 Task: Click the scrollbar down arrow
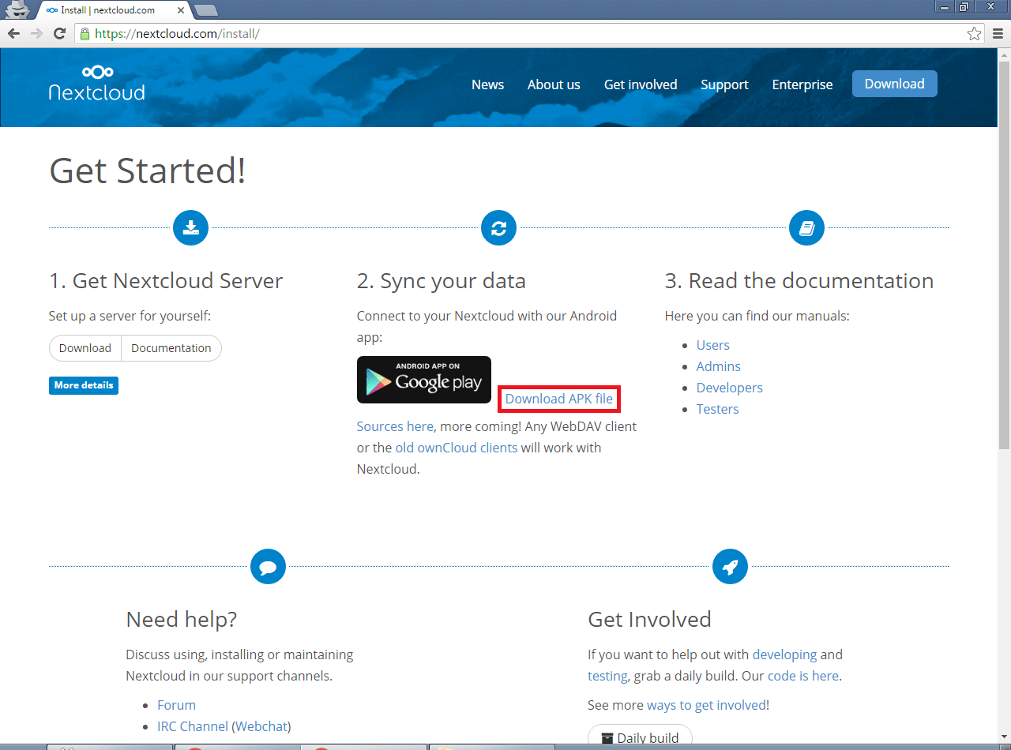[x=1004, y=737]
